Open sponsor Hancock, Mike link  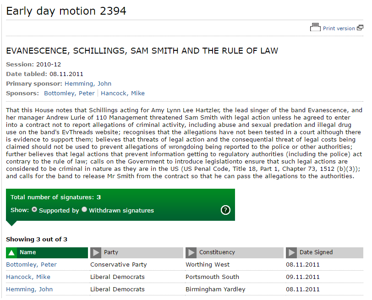(123, 93)
